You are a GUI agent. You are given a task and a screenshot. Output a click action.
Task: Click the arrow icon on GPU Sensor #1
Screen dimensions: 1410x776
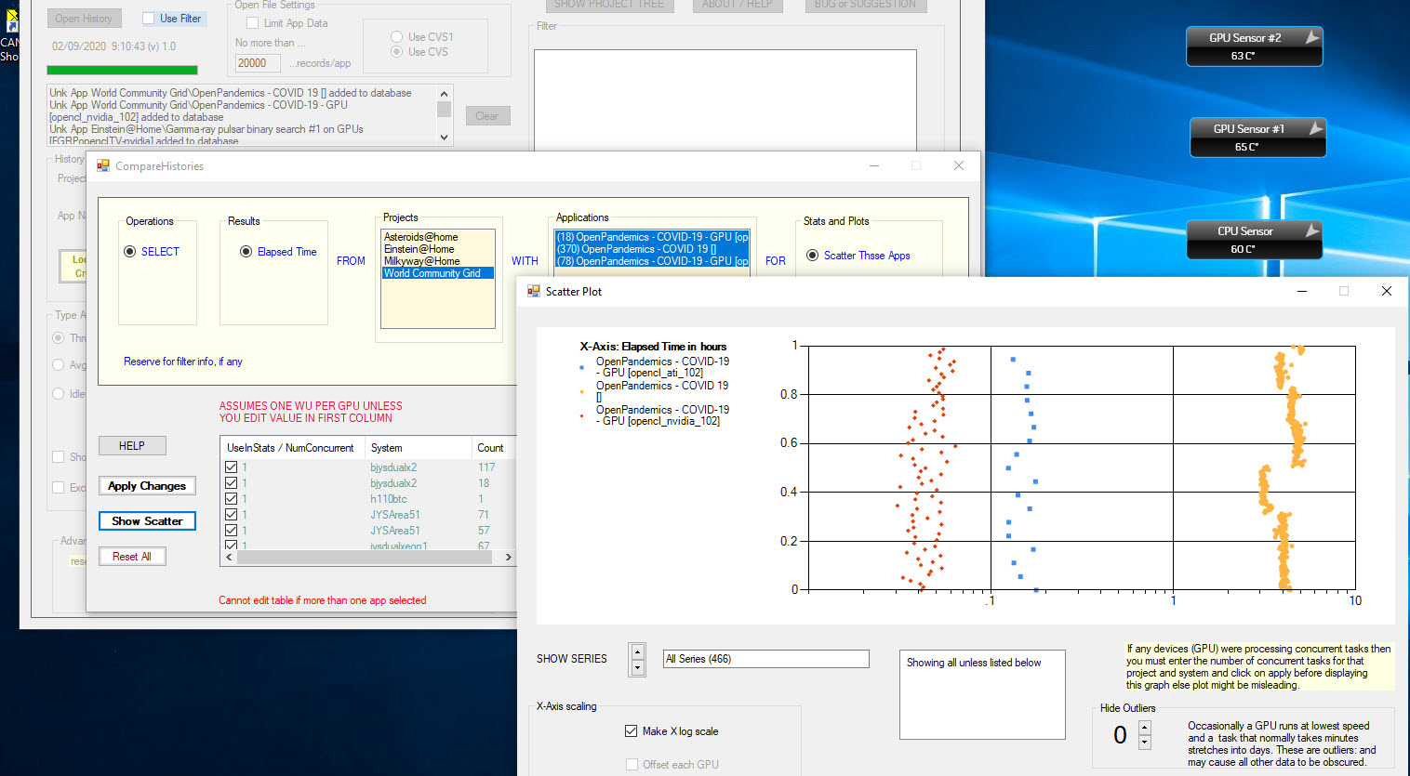pyautogui.click(x=1314, y=128)
